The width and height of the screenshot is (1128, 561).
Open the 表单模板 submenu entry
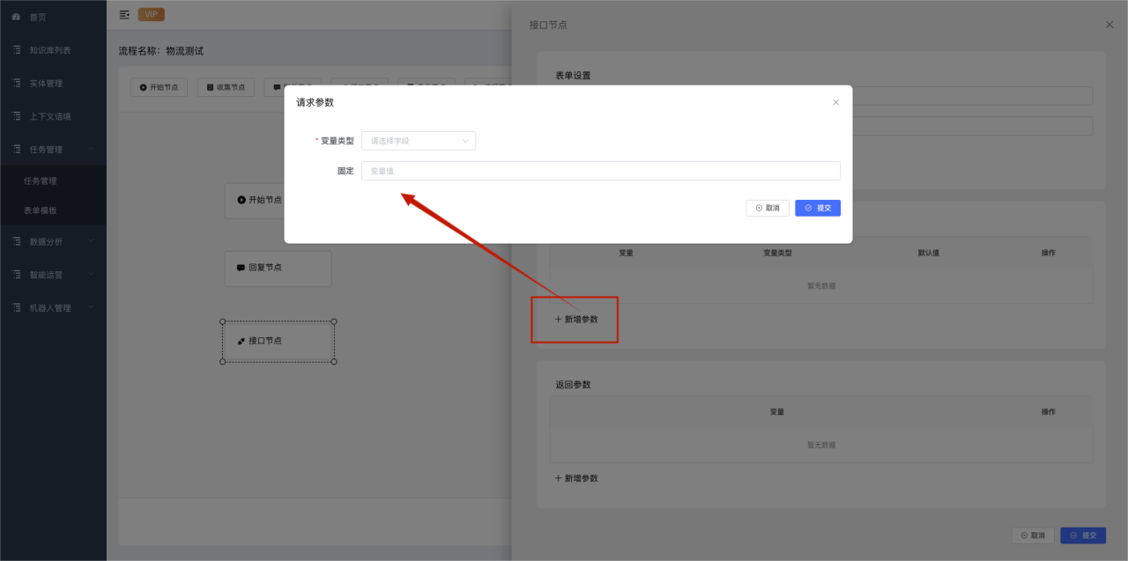tap(40, 211)
